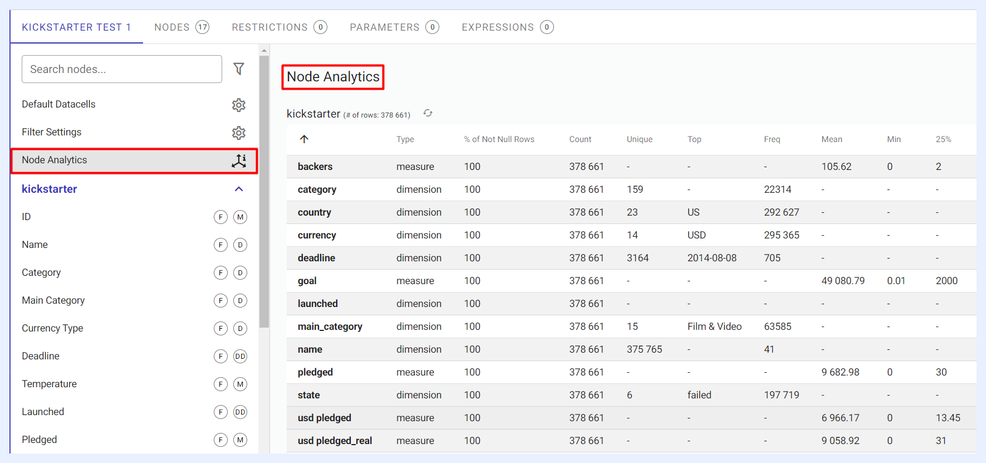
Task: Click the backers row name
Action: click(315, 167)
